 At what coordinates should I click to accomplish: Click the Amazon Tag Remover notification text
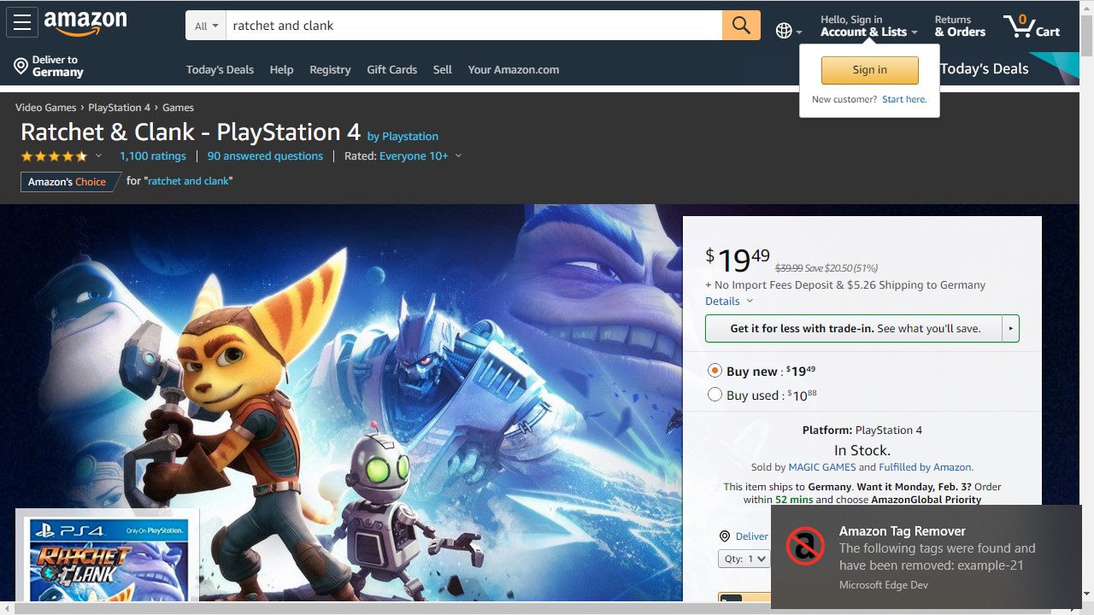point(938,557)
